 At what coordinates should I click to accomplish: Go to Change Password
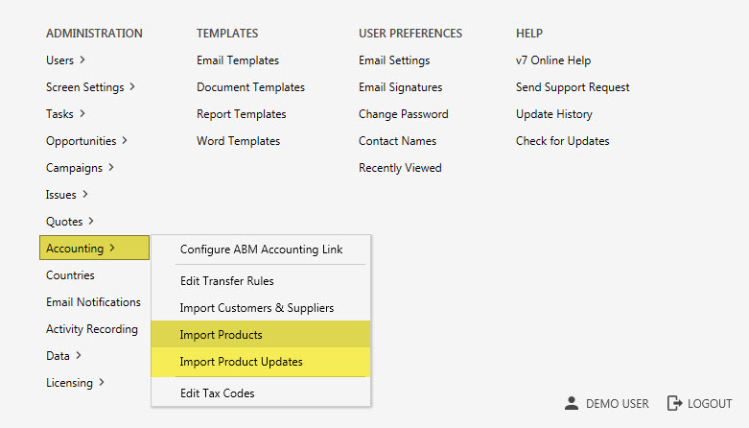tap(403, 114)
